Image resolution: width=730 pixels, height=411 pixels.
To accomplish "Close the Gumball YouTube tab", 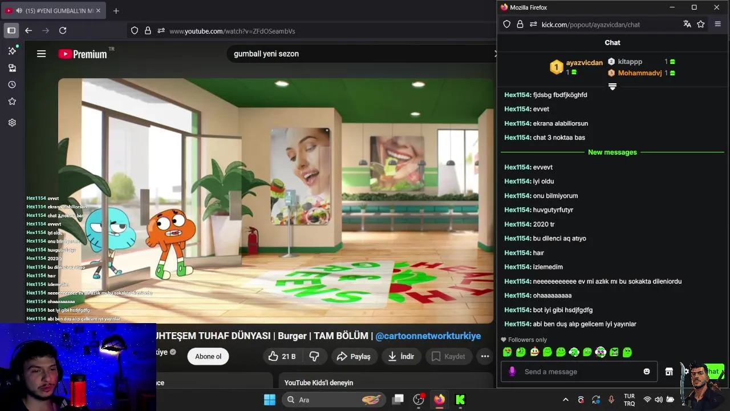I will click(98, 11).
